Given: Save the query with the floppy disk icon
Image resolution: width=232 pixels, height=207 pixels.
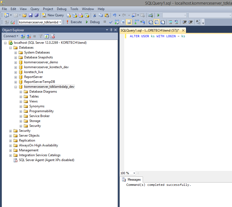Looking at the screenshot, I should pyautogui.click(x=30, y=15).
